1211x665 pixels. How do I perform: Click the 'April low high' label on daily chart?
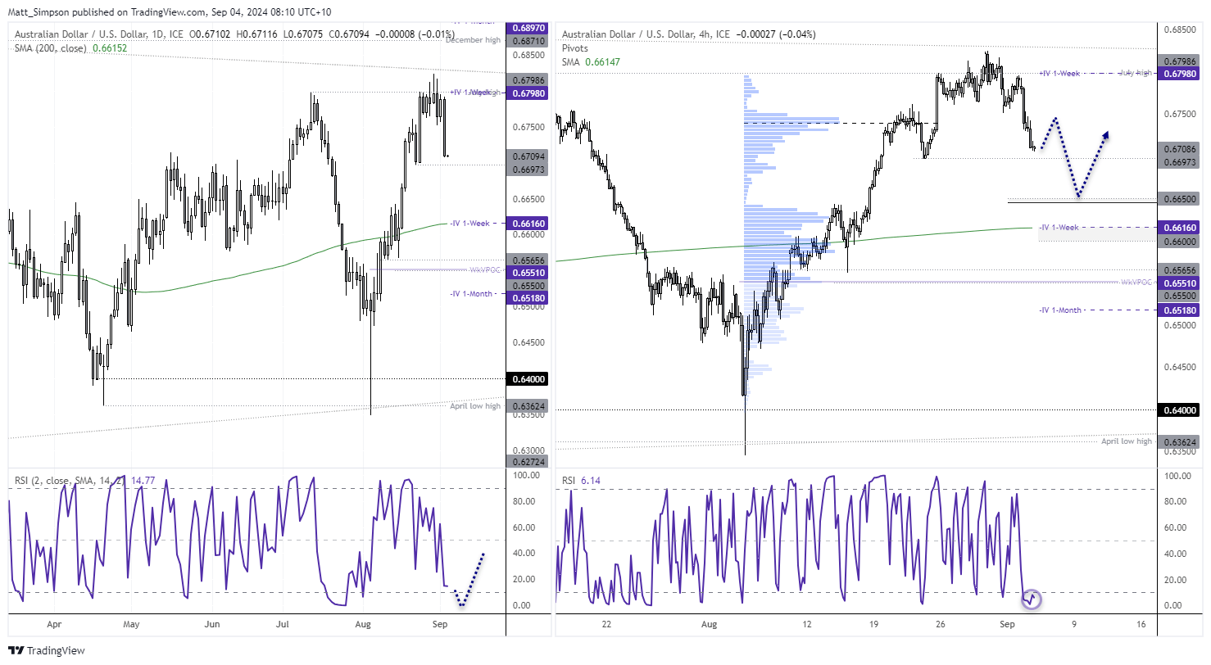(475, 405)
